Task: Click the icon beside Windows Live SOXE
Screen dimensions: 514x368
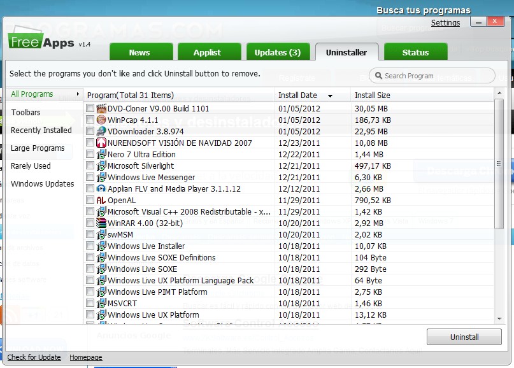Action: (101, 269)
